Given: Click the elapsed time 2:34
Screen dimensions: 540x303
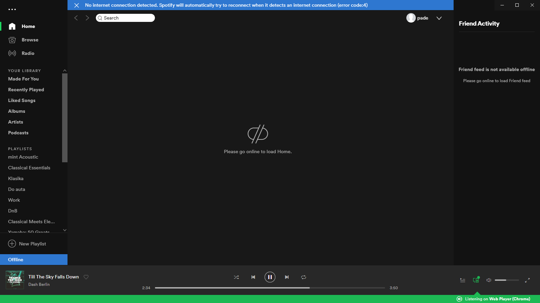Looking at the screenshot, I should point(146,288).
